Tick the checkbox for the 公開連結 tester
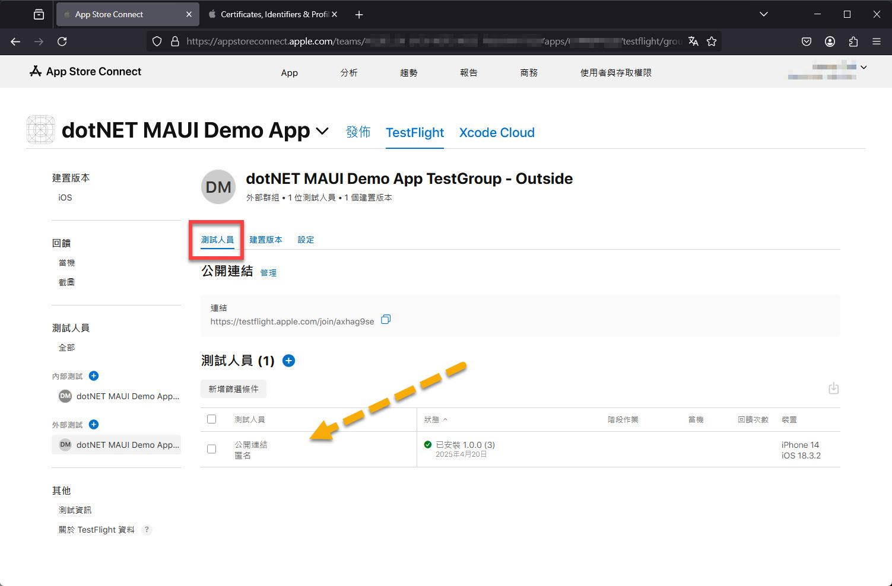The image size is (892, 586). click(211, 449)
